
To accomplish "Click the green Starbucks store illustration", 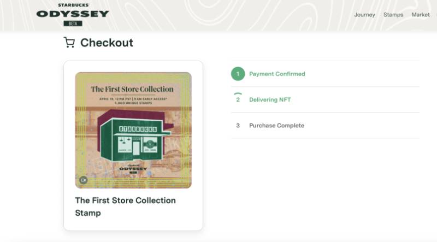I will (135, 136).
